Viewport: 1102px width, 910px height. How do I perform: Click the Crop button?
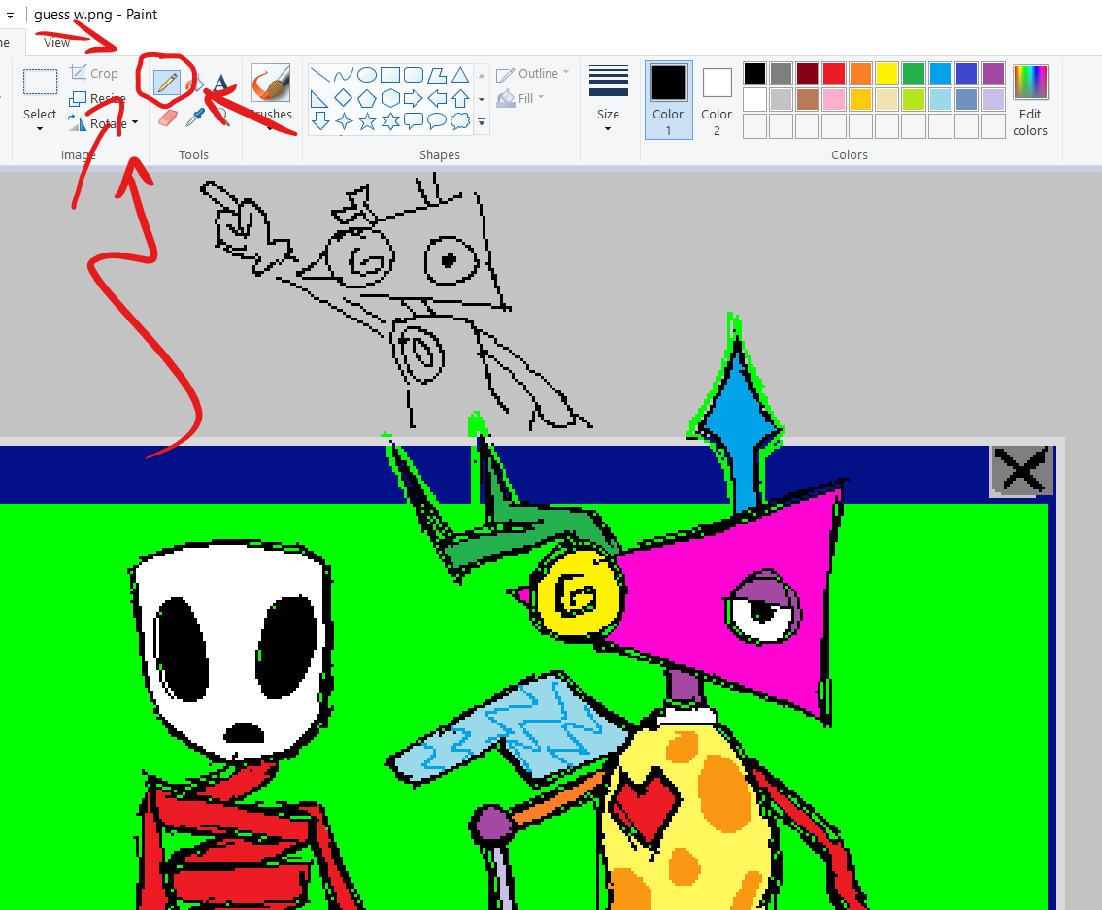click(x=94, y=73)
